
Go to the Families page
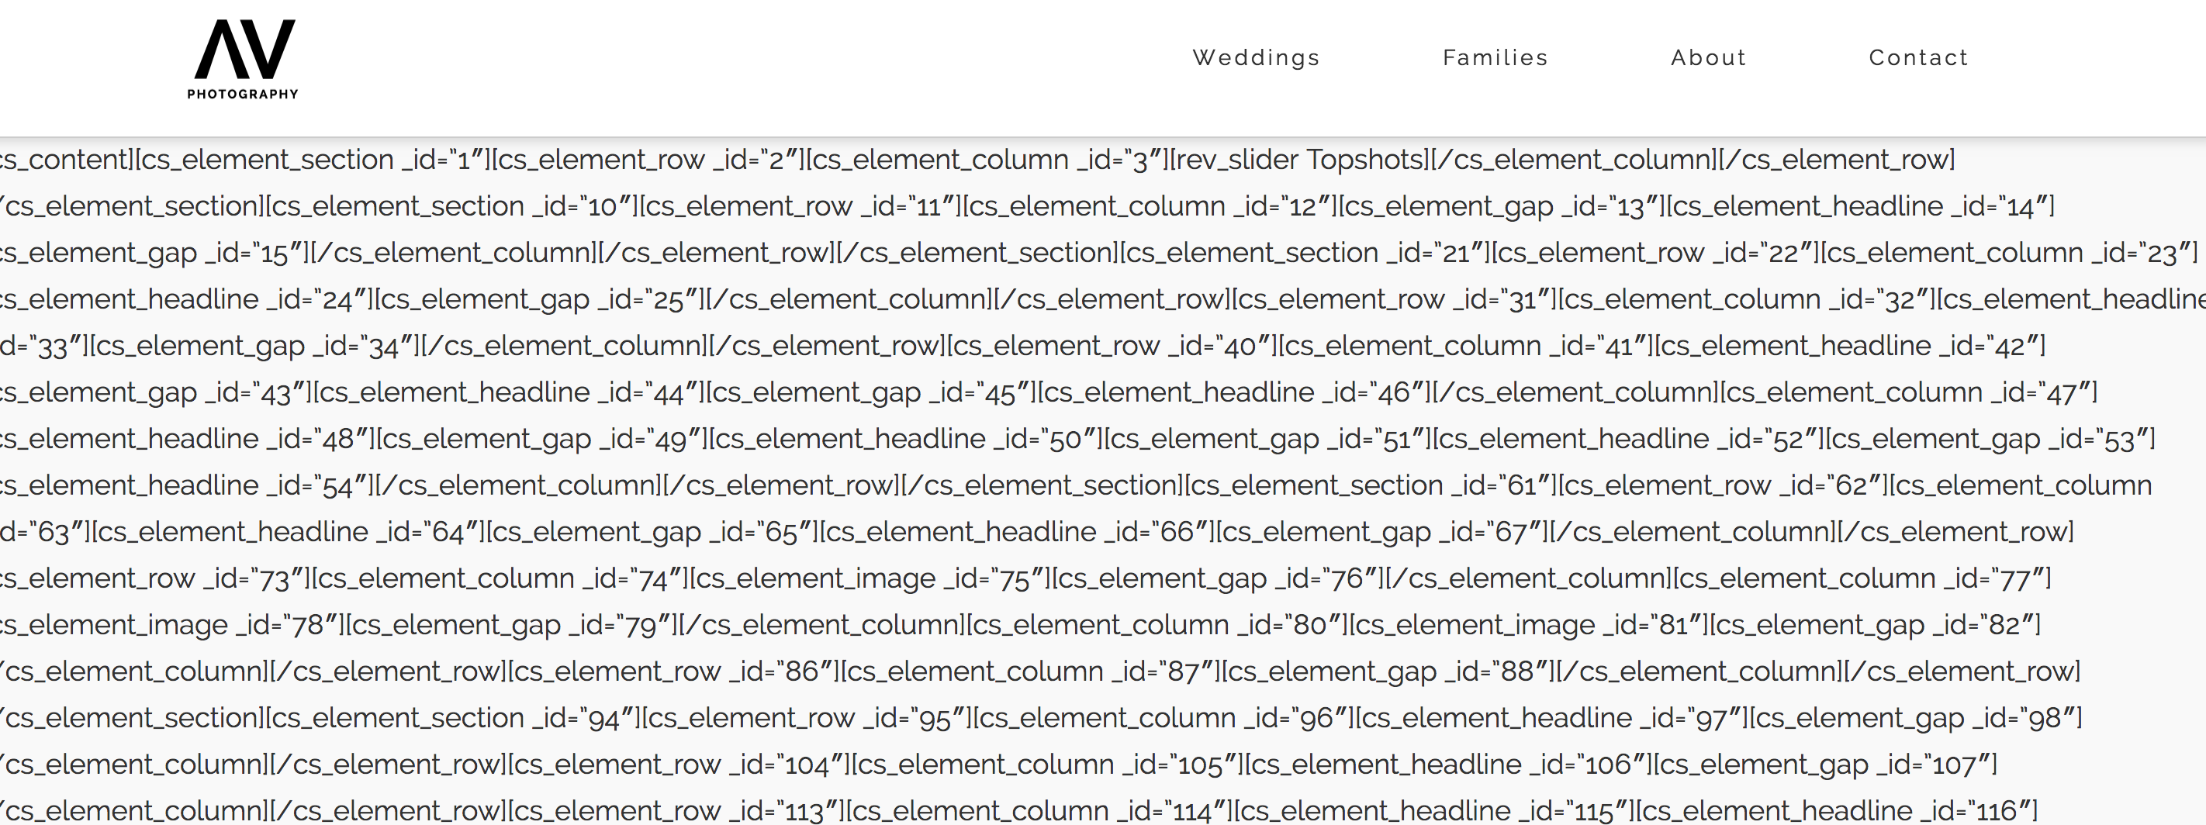pos(1495,57)
